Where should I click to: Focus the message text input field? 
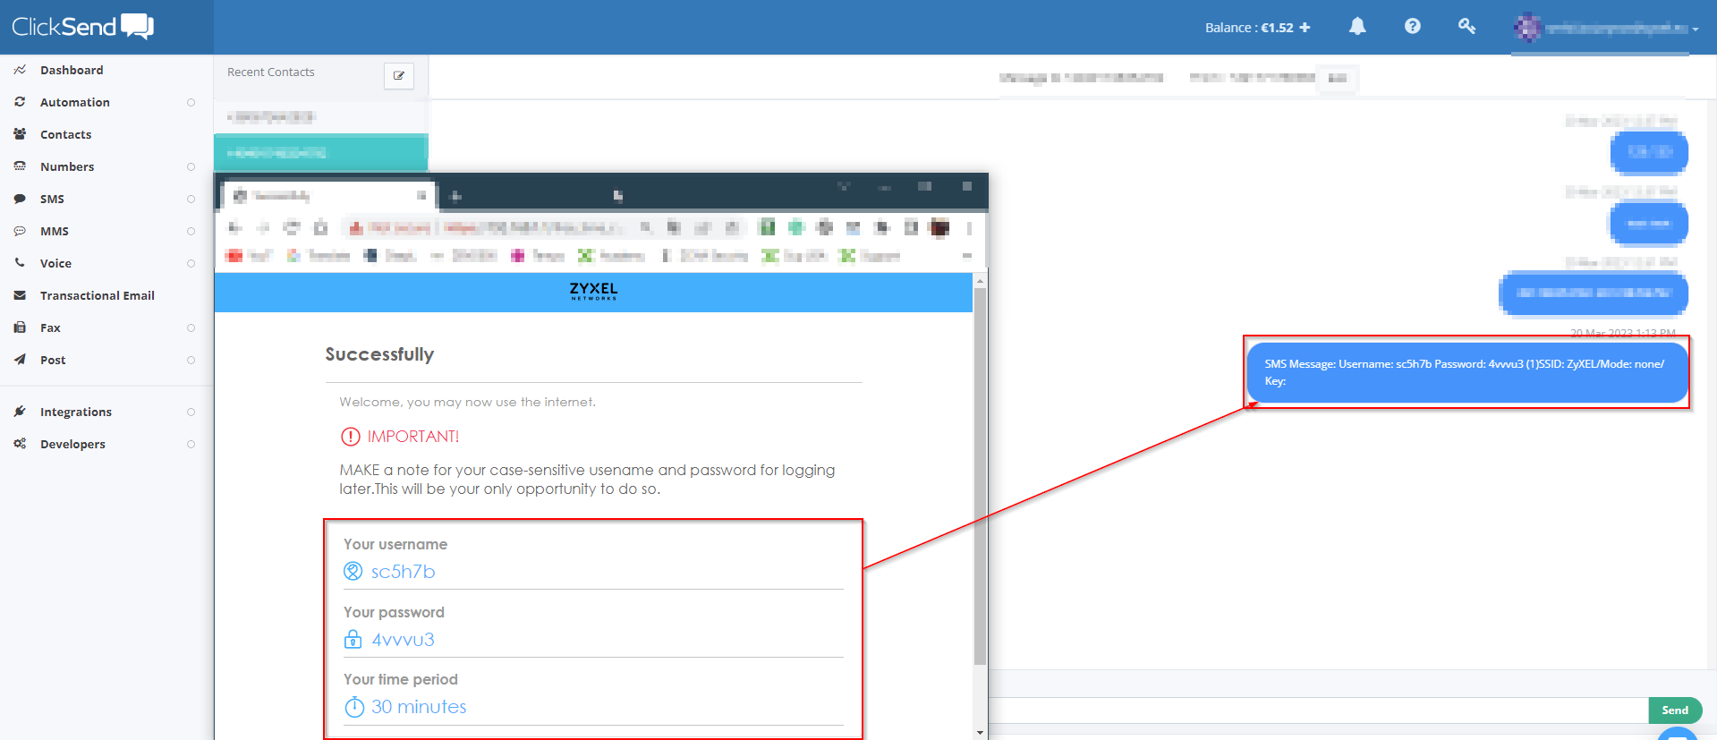click(1319, 710)
